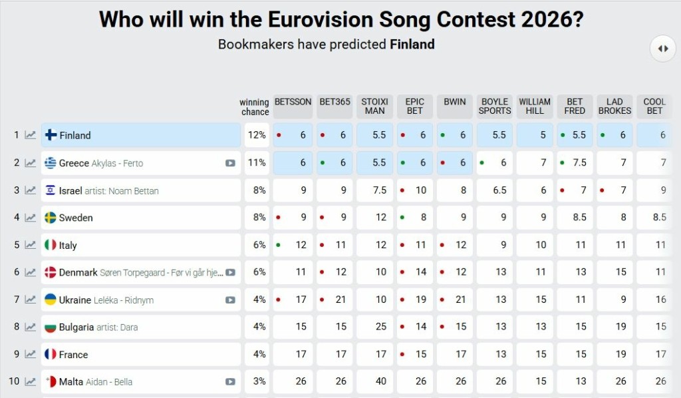Click Finland's 12% winning chance cell
Image resolution: width=681 pixels, height=398 pixels.
pos(257,135)
